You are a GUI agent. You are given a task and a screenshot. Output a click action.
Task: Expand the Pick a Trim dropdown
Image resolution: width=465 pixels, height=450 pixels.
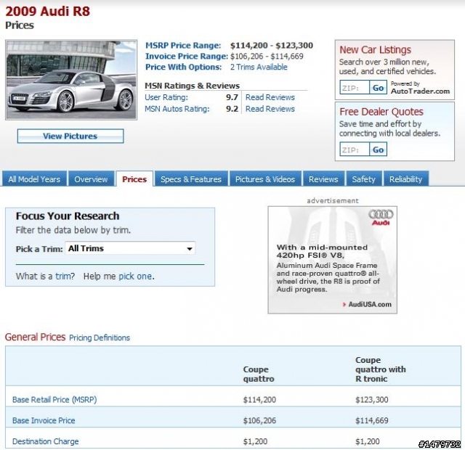point(131,248)
